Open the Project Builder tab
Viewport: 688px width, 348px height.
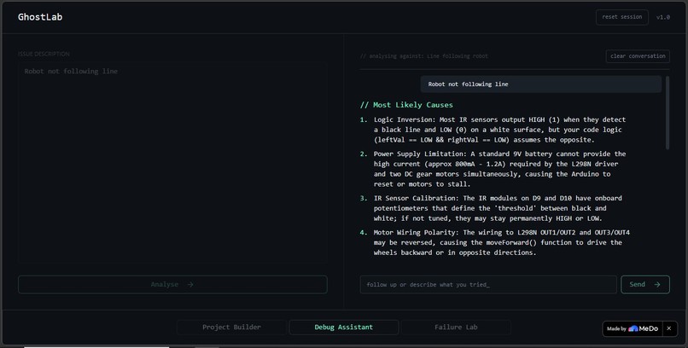click(231, 328)
